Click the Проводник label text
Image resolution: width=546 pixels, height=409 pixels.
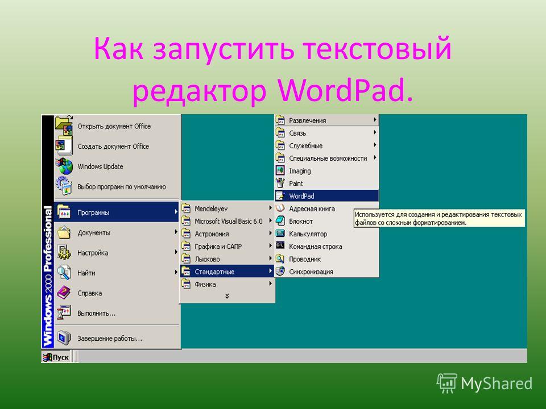click(x=305, y=259)
